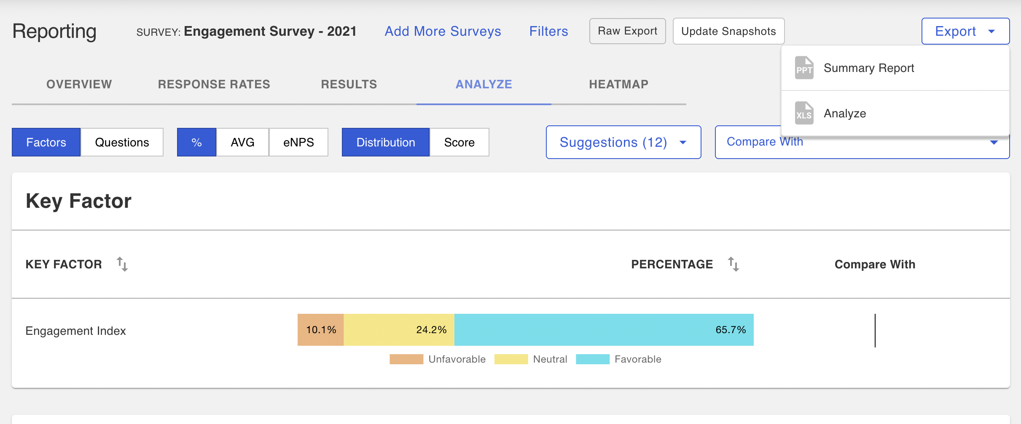The width and height of the screenshot is (1021, 424).
Task: Open the Filters link
Action: click(x=548, y=31)
